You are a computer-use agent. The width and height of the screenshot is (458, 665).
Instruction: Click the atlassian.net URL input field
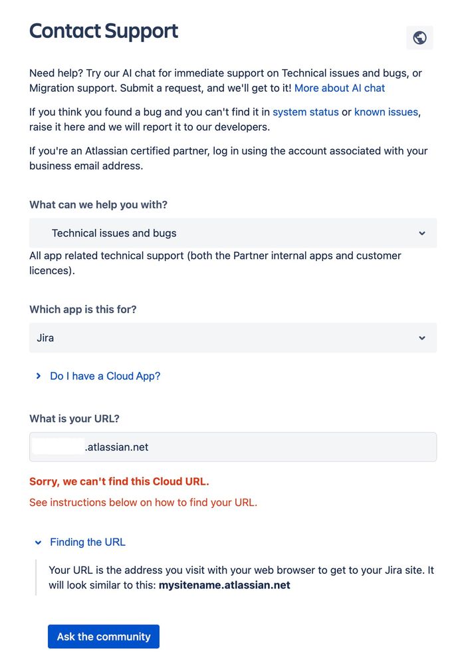pyautogui.click(x=233, y=447)
